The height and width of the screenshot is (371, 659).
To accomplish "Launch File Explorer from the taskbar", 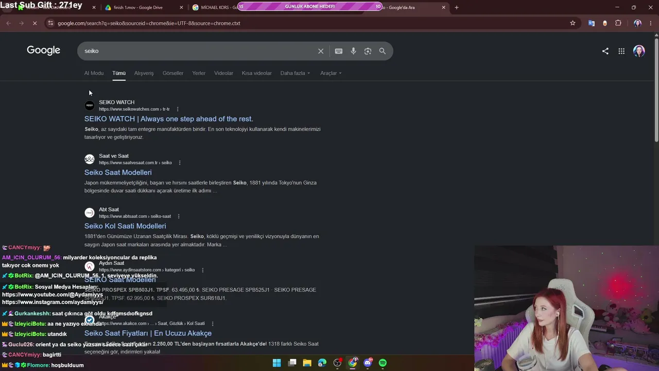I will pos(307,363).
